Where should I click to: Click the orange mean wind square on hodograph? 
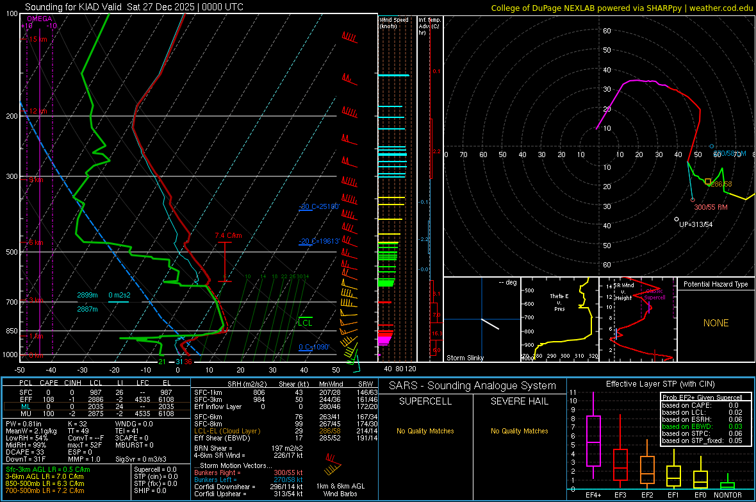pyautogui.click(x=708, y=181)
